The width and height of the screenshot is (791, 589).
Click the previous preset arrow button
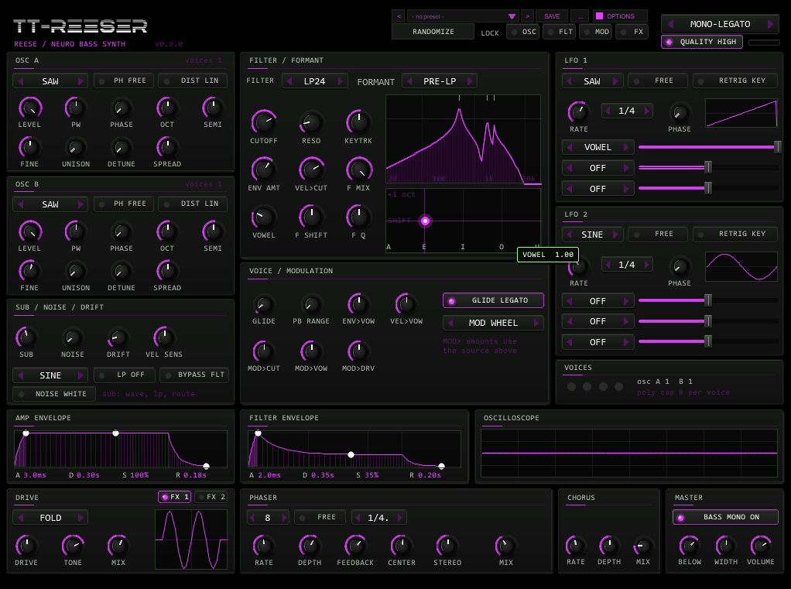click(399, 16)
